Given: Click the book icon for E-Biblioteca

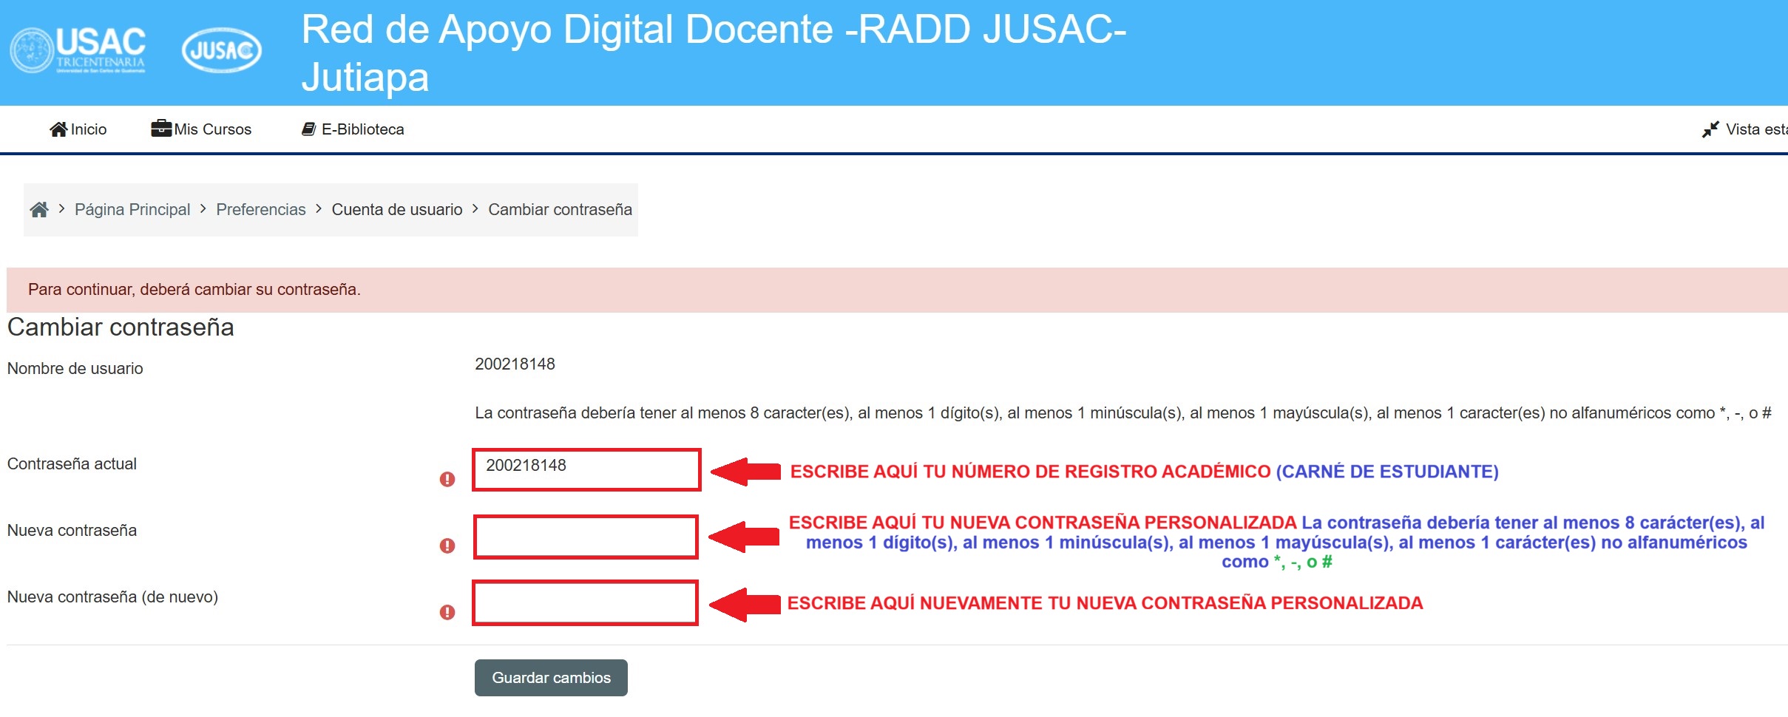Looking at the screenshot, I should coord(308,129).
